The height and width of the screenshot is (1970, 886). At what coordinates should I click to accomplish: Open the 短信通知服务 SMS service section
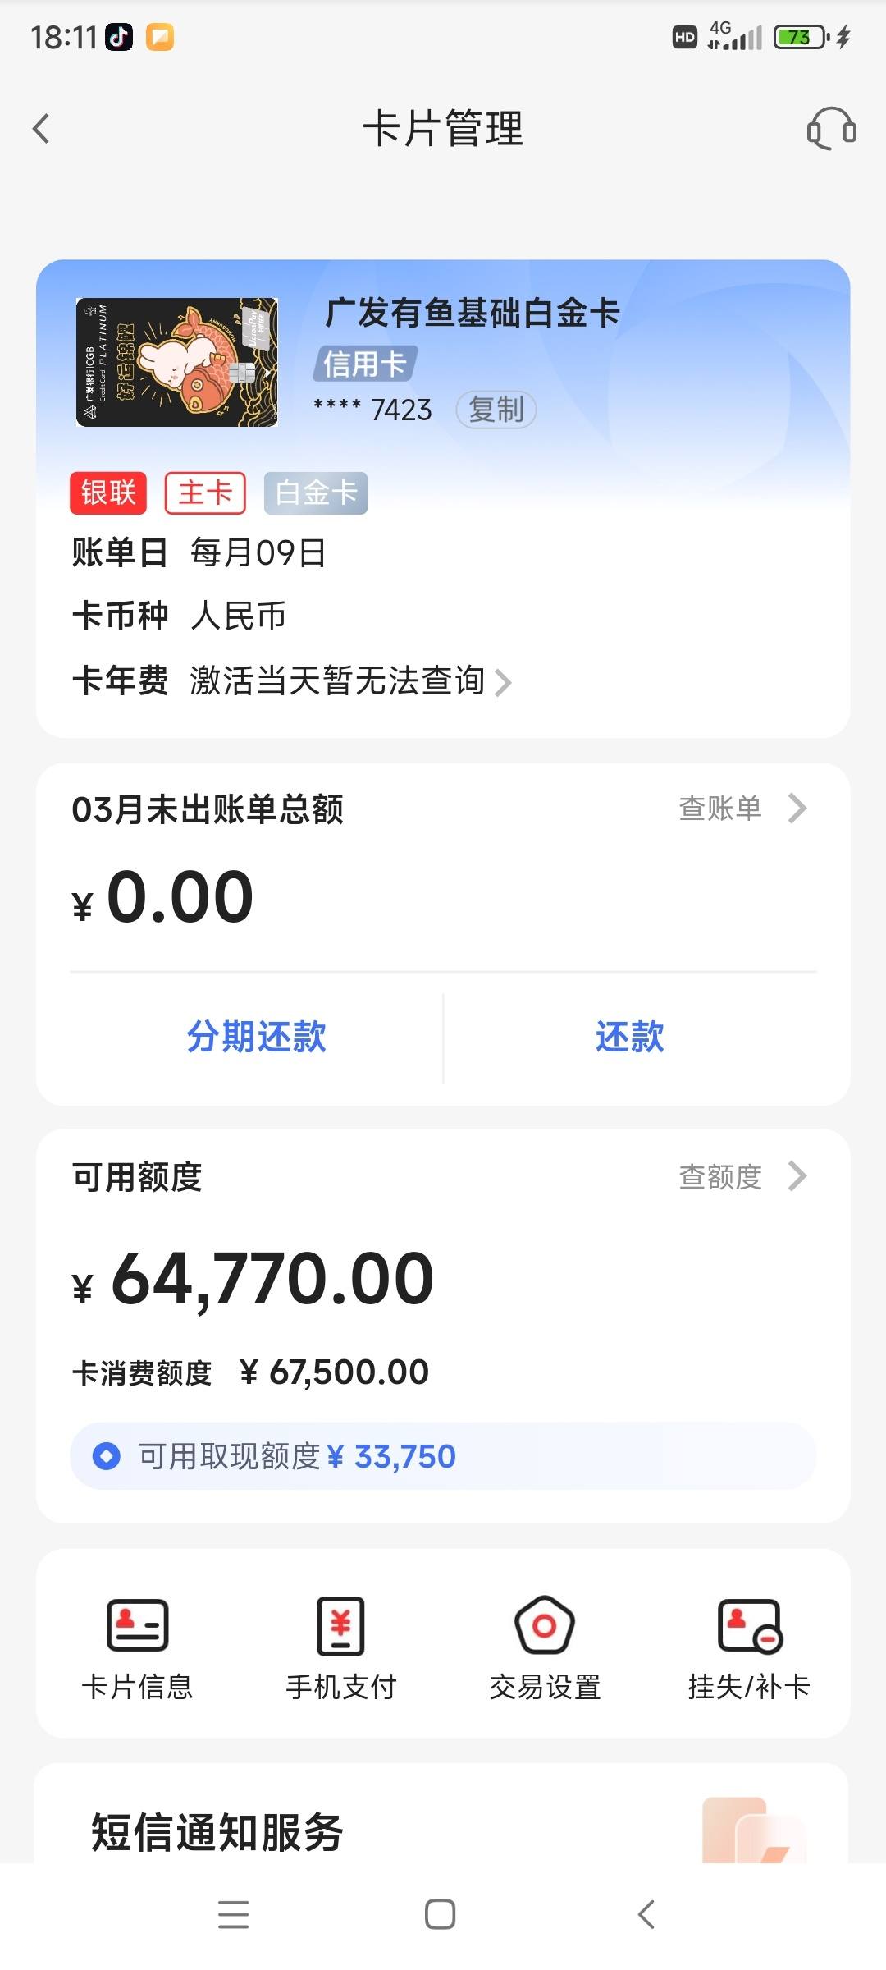(217, 1832)
